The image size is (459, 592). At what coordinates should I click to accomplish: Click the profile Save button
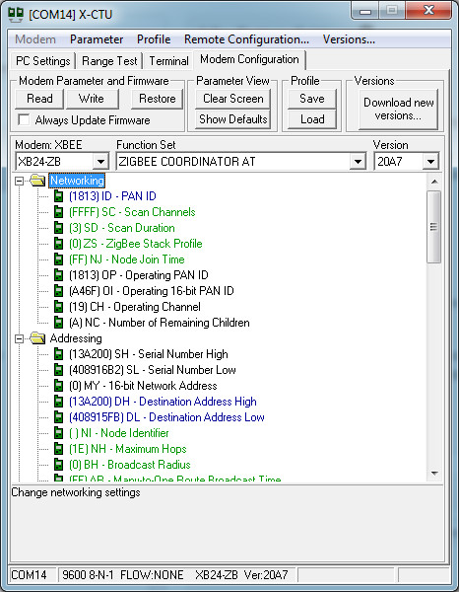click(x=312, y=99)
